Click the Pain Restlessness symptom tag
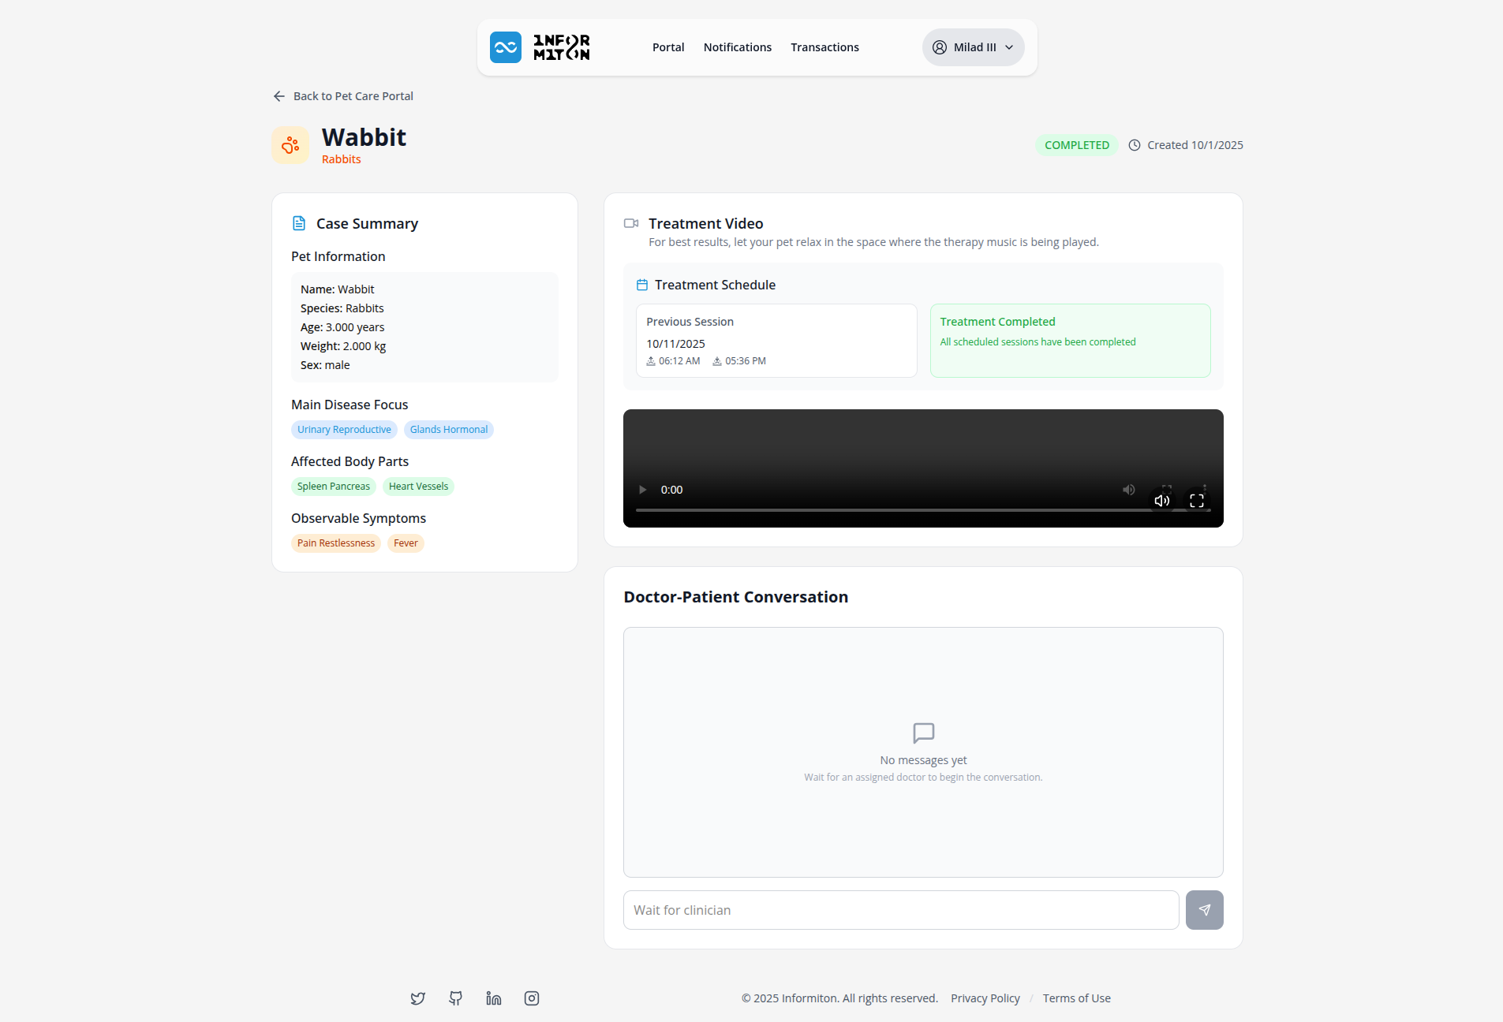Image resolution: width=1503 pixels, height=1022 pixels. coord(336,543)
